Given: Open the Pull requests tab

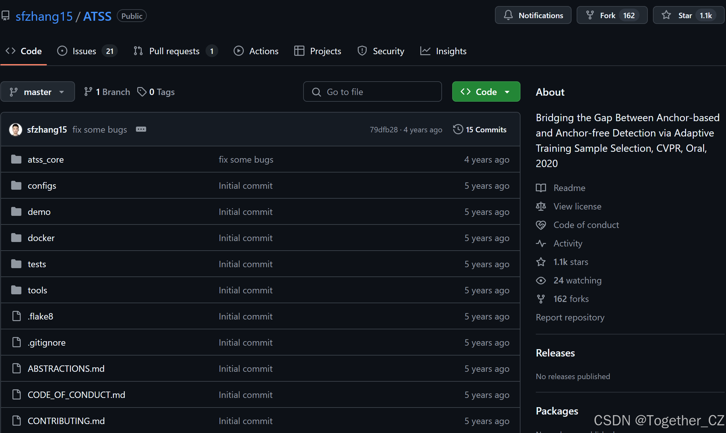Looking at the screenshot, I should point(174,51).
